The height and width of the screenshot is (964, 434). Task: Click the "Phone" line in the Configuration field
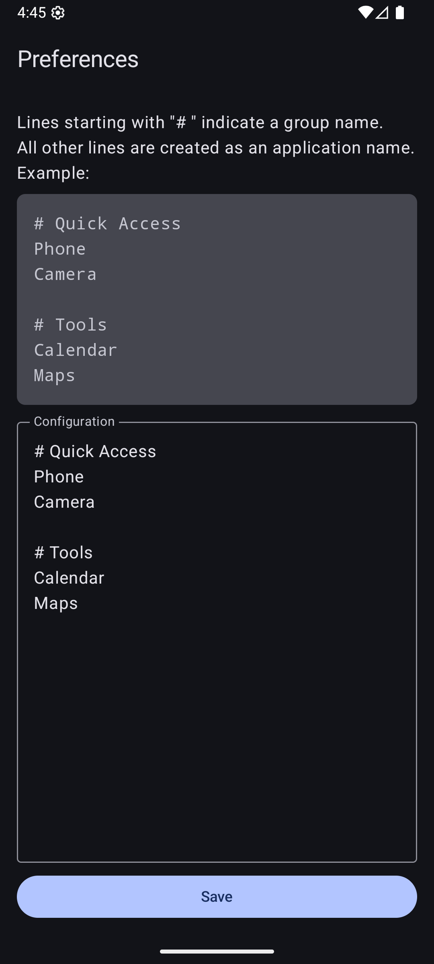tap(59, 477)
